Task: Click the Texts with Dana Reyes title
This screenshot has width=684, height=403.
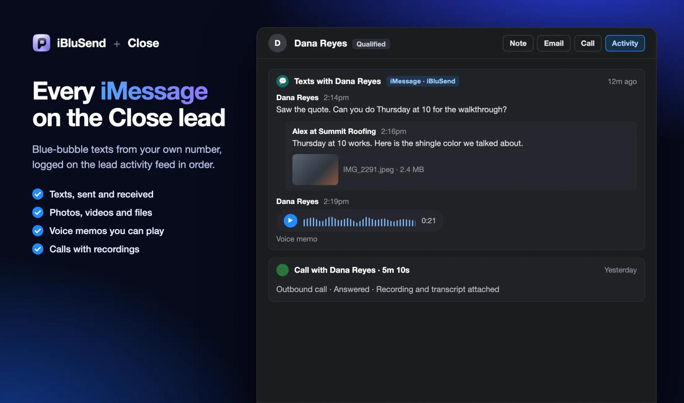Action: click(x=337, y=81)
